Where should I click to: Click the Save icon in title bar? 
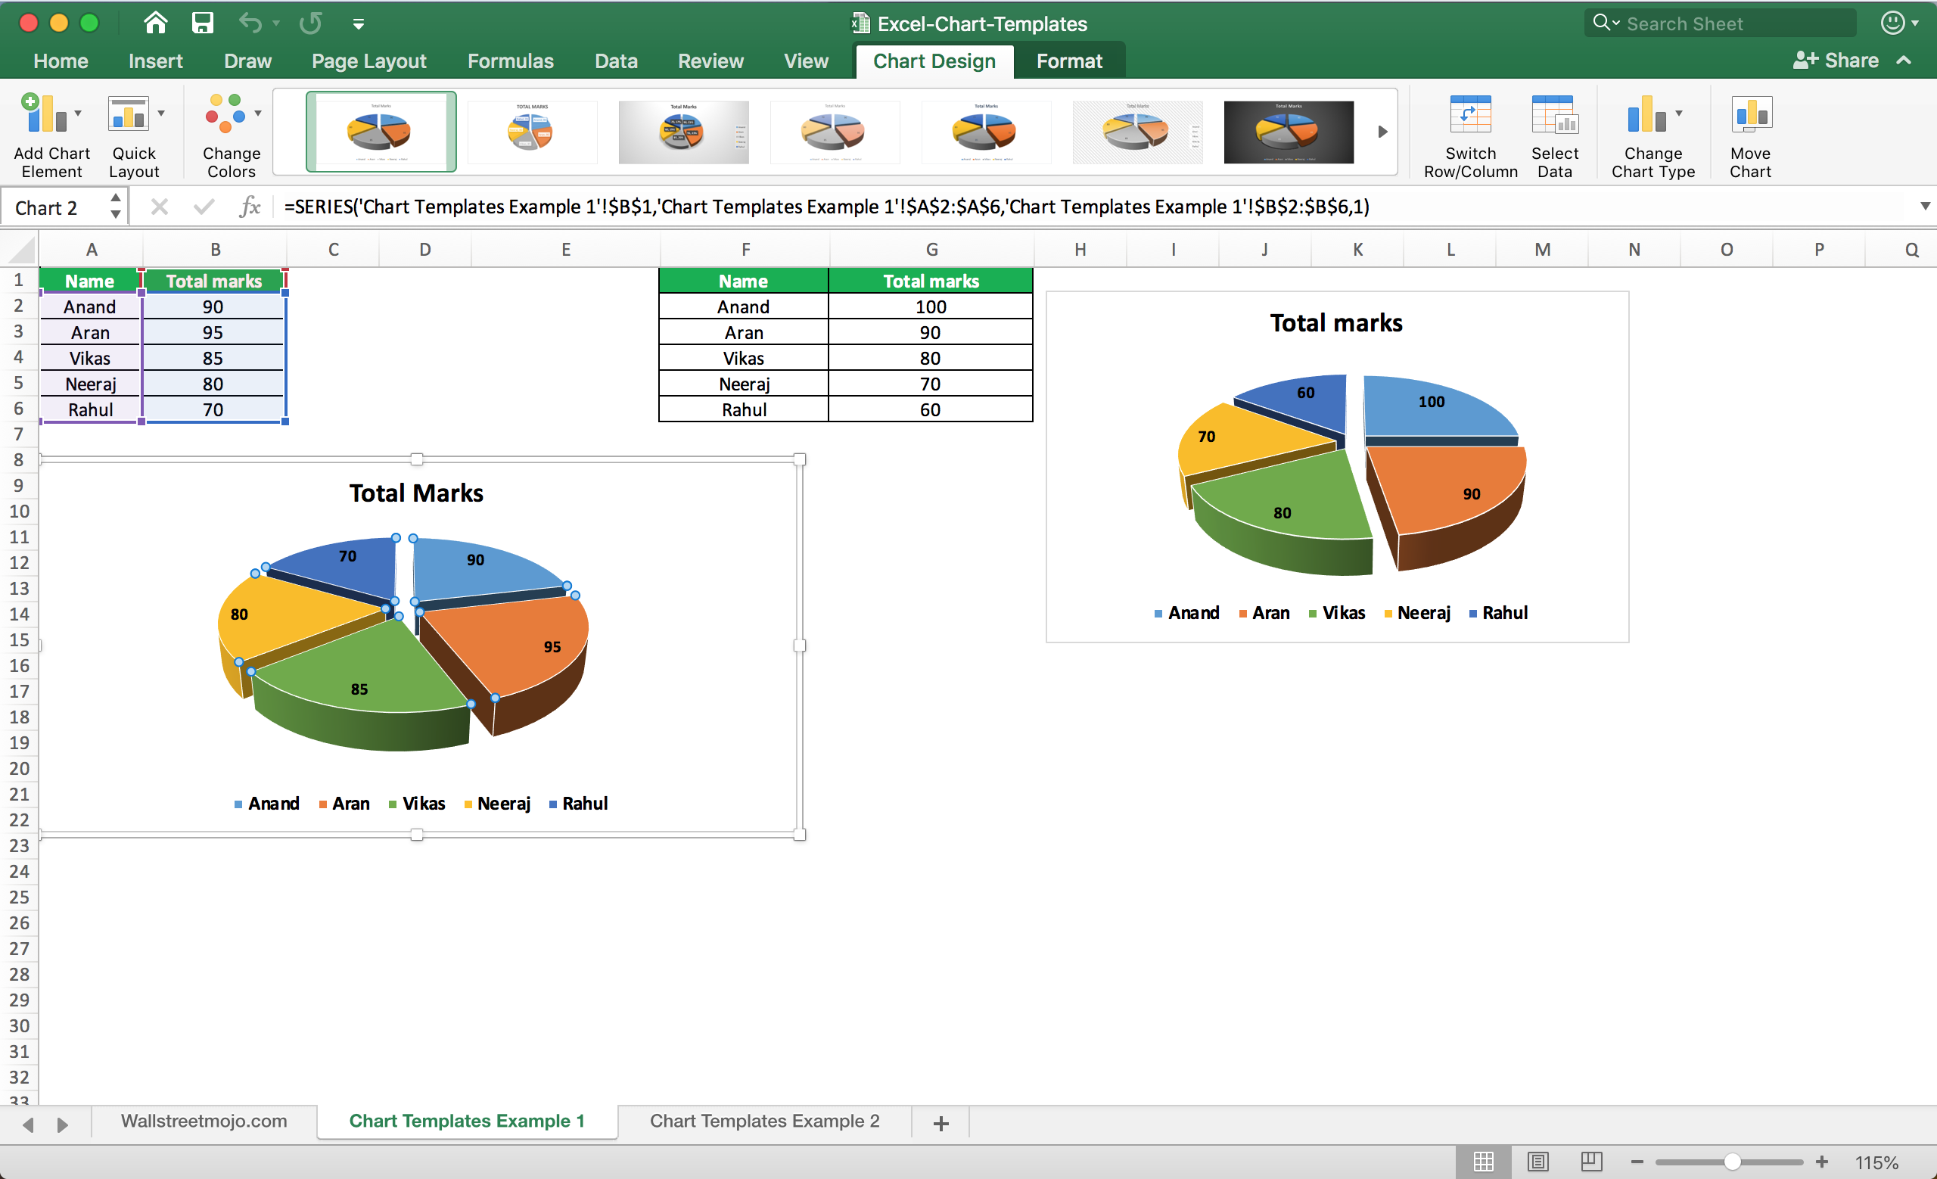pyautogui.click(x=203, y=23)
